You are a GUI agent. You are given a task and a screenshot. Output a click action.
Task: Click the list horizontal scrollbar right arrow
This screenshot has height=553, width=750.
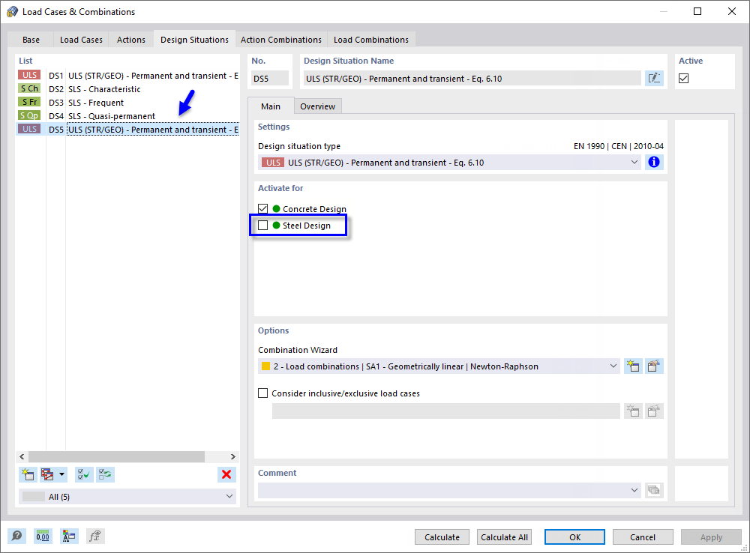coord(233,456)
